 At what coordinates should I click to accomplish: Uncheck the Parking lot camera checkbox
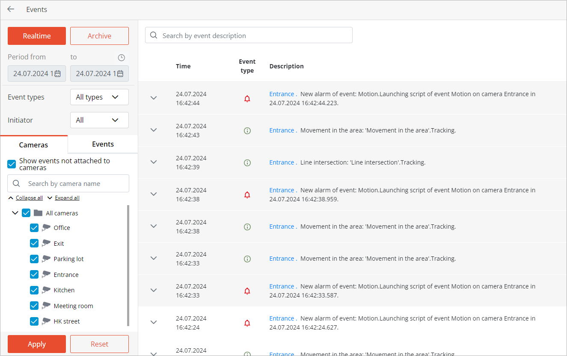click(x=34, y=259)
